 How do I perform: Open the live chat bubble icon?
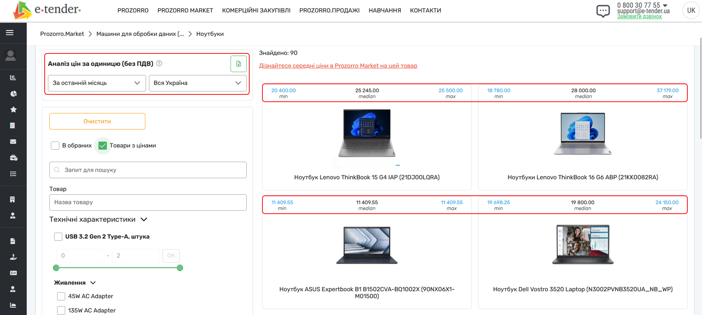pyautogui.click(x=603, y=11)
